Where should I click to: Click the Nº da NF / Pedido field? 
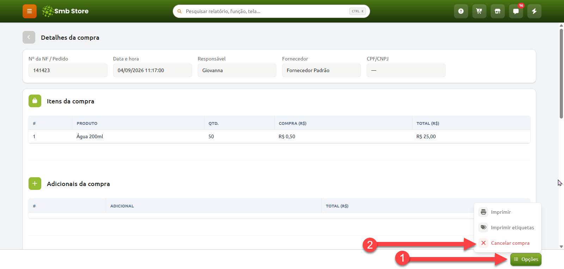click(x=68, y=70)
